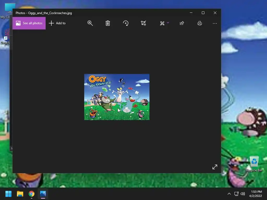Screen dimensions: 267x200
Task: Show hidden tray icons chevron
Action: (x=229, y=194)
